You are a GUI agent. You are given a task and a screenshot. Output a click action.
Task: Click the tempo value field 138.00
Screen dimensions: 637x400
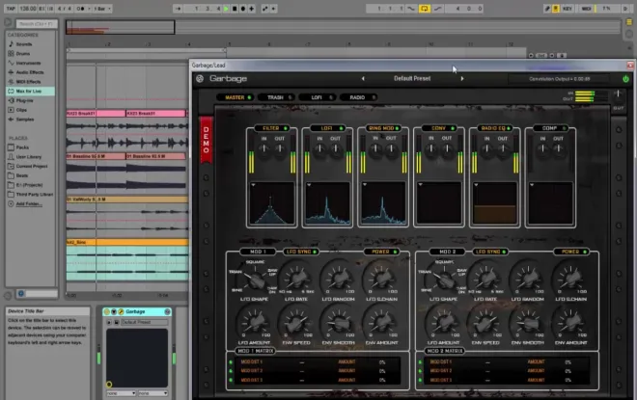coord(28,9)
